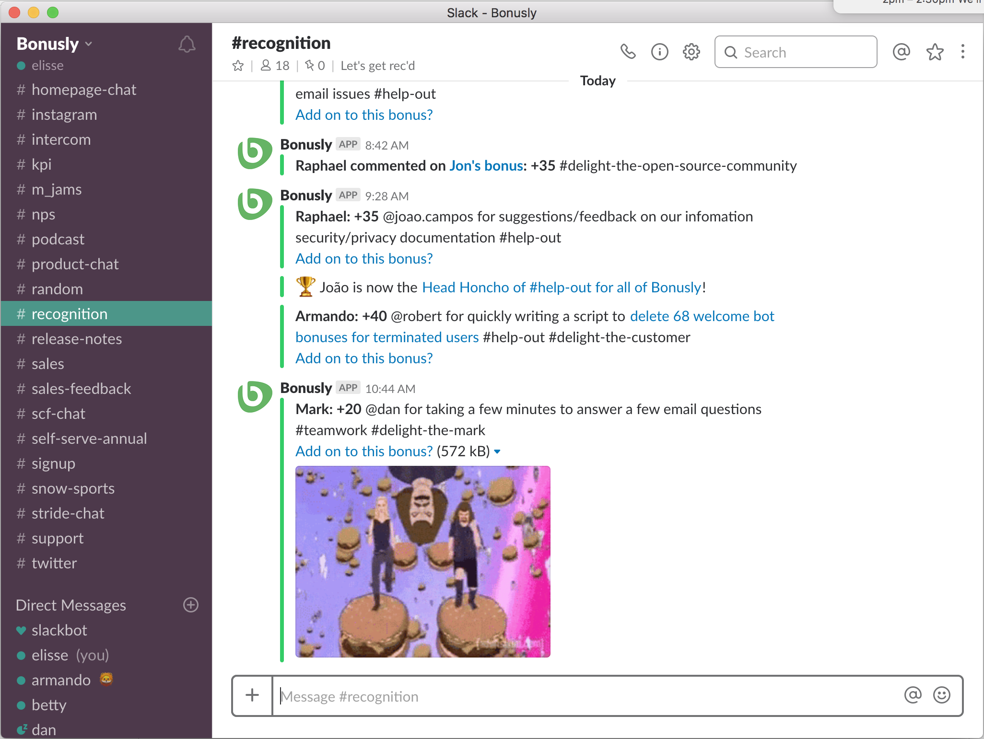This screenshot has height=739, width=984.
Task: Open the Direct Messages header
Action: tap(71, 605)
